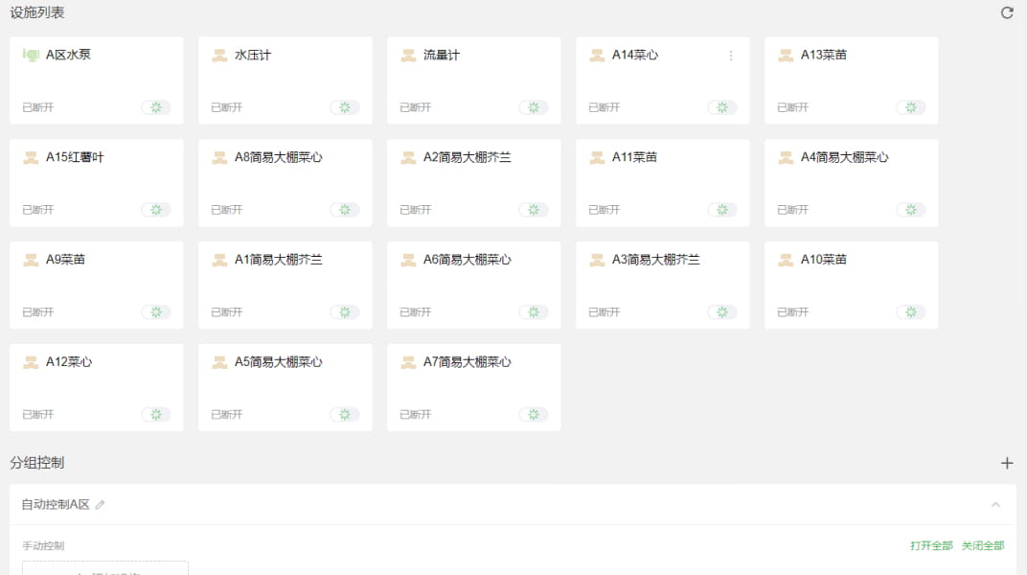Image resolution: width=1027 pixels, height=575 pixels.
Task: Toggle the A区水泵 power switch
Action: click(x=156, y=107)
